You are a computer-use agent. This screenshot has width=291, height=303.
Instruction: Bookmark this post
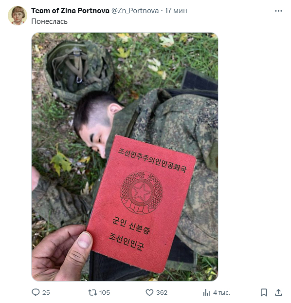coord(264,292)
